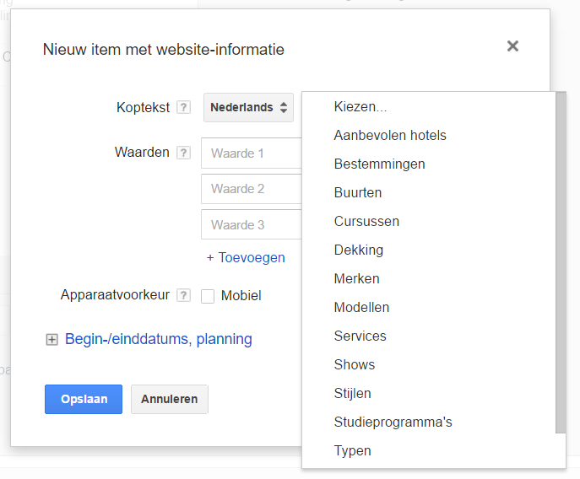Image resolution: width=580 pixels, height=479 pixels.
Task: Select the Buurten option
Action: tap(358, 192)
